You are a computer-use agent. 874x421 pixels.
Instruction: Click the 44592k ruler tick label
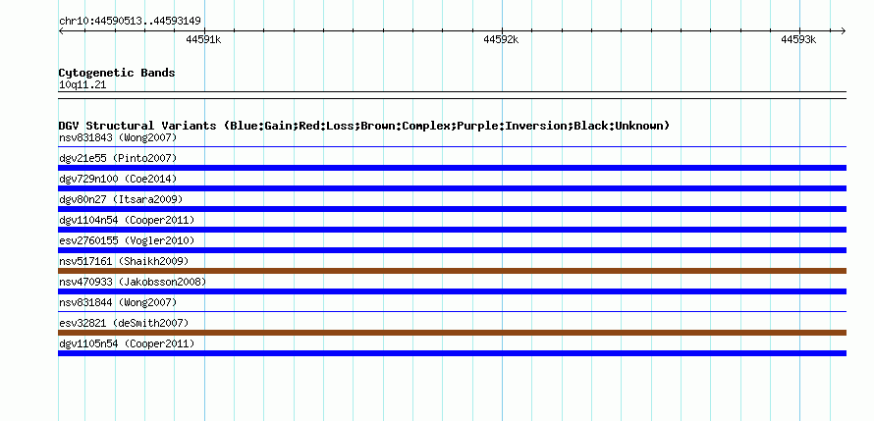click(501, 39)
